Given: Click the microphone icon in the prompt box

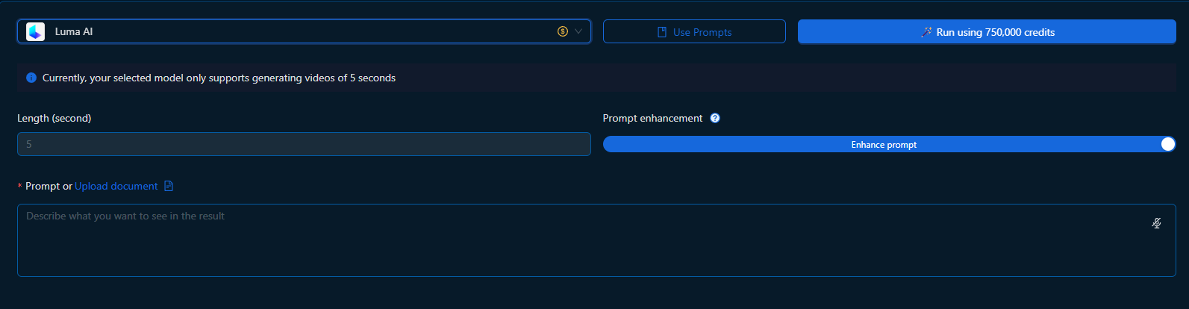Looking at the screenshot, I should (1156, 223).
